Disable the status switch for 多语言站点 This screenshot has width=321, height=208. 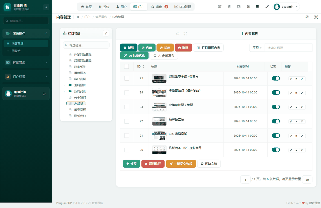(x=276, y=93)
